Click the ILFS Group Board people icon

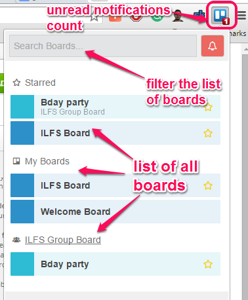16,240
